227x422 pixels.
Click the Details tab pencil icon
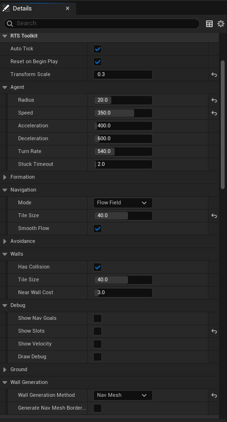(x=6, y=9)
